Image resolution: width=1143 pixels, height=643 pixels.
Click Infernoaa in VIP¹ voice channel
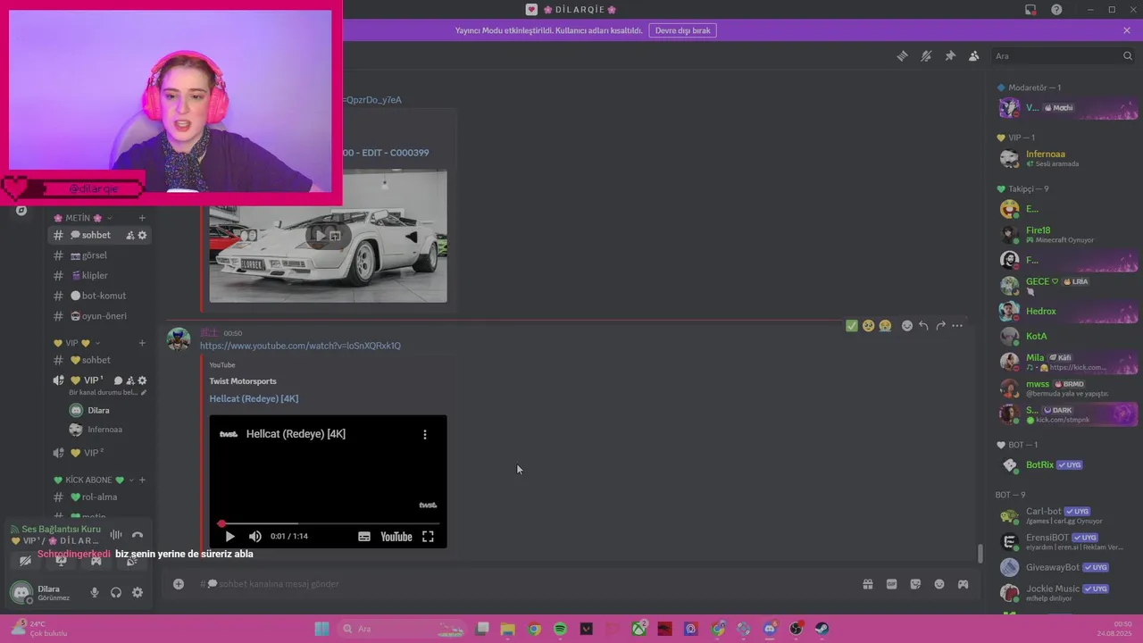104,430
